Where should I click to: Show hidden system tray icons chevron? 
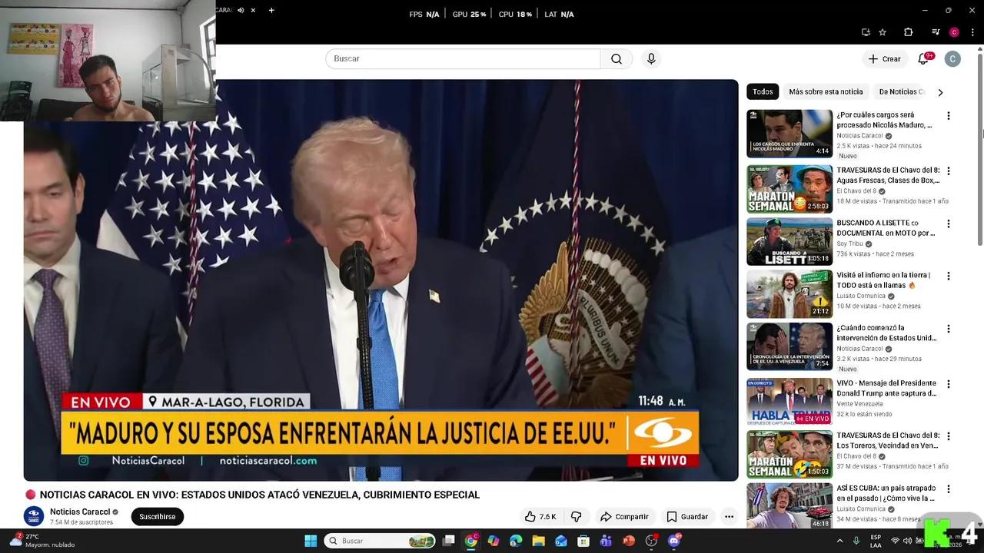tap(839, 541)
